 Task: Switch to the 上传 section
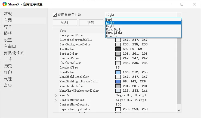click(x=8, y=59)
